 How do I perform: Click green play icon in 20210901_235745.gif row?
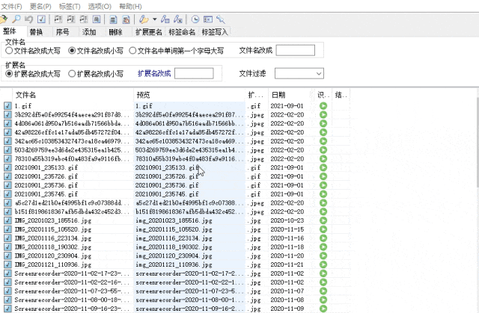(x=323, y=193)
